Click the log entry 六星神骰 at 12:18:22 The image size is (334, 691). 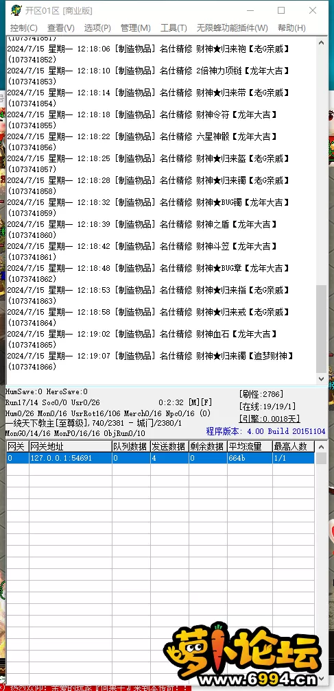(143, 136)
